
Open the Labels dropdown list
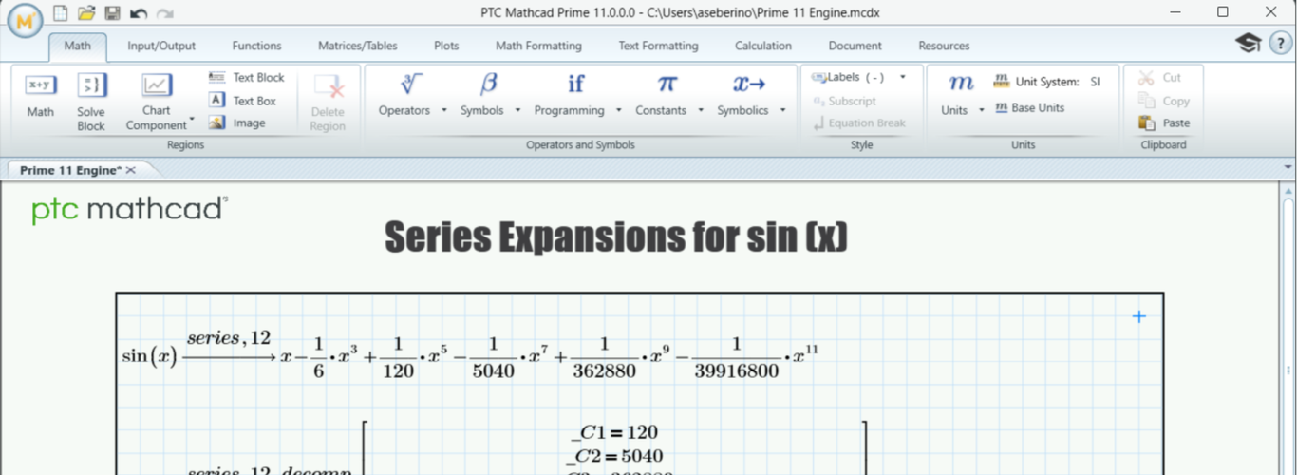pyautogui.click(x=902, y=78)
